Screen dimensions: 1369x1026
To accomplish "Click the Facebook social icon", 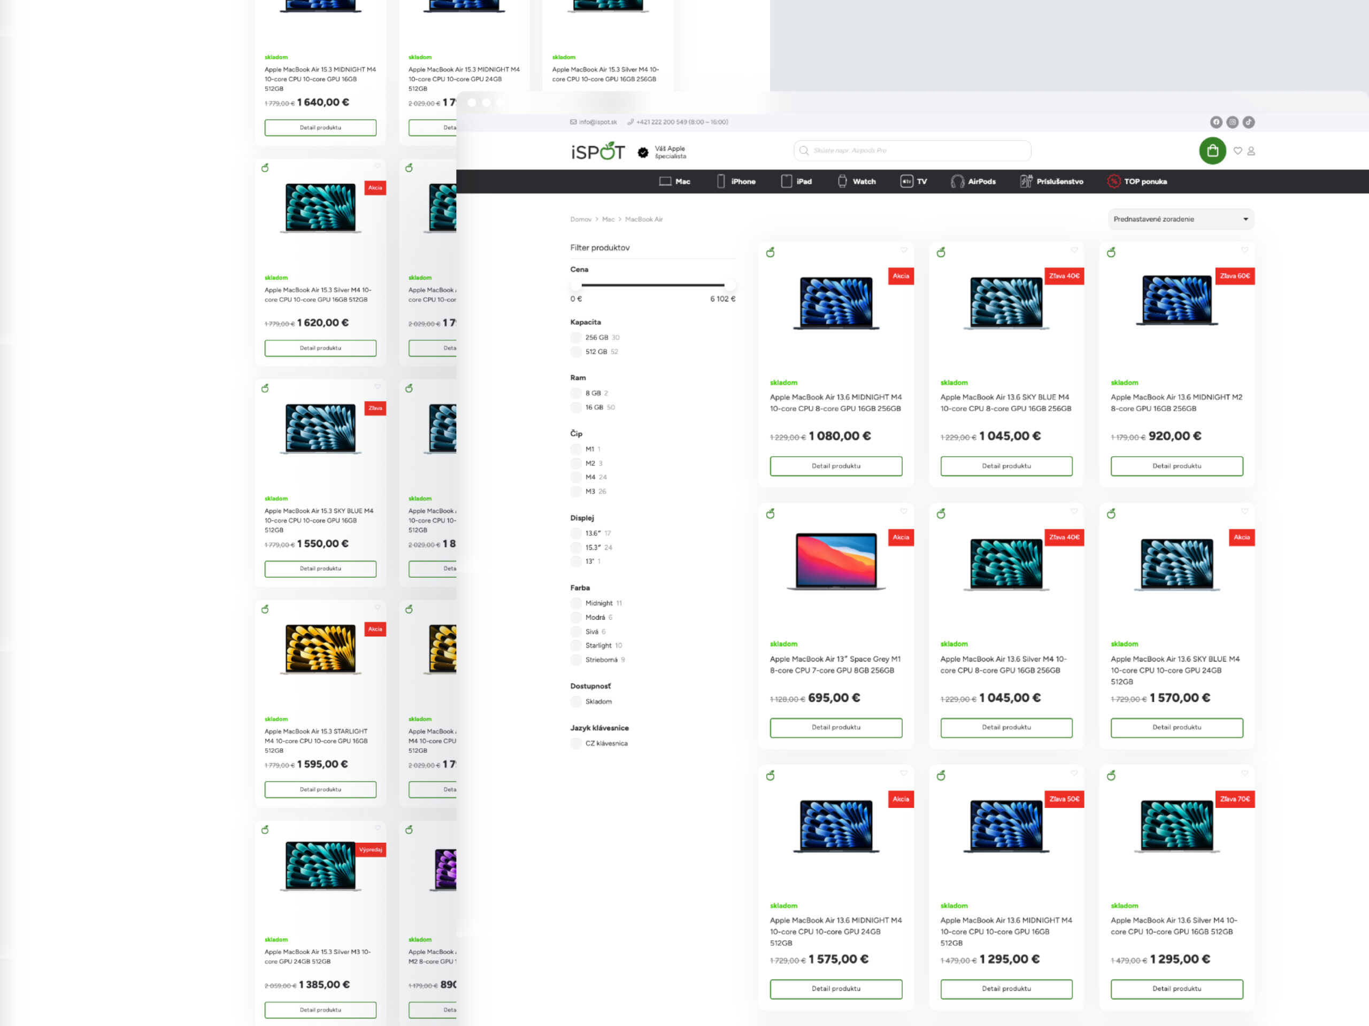I will click(x=1216, y=122).
